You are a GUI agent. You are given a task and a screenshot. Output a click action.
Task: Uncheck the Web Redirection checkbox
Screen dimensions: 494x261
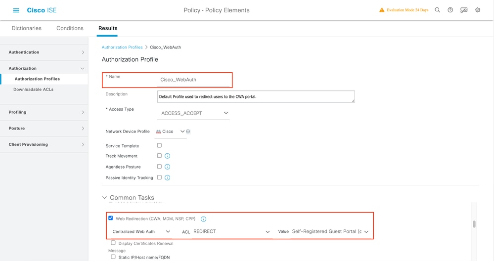tap(110, 218)
